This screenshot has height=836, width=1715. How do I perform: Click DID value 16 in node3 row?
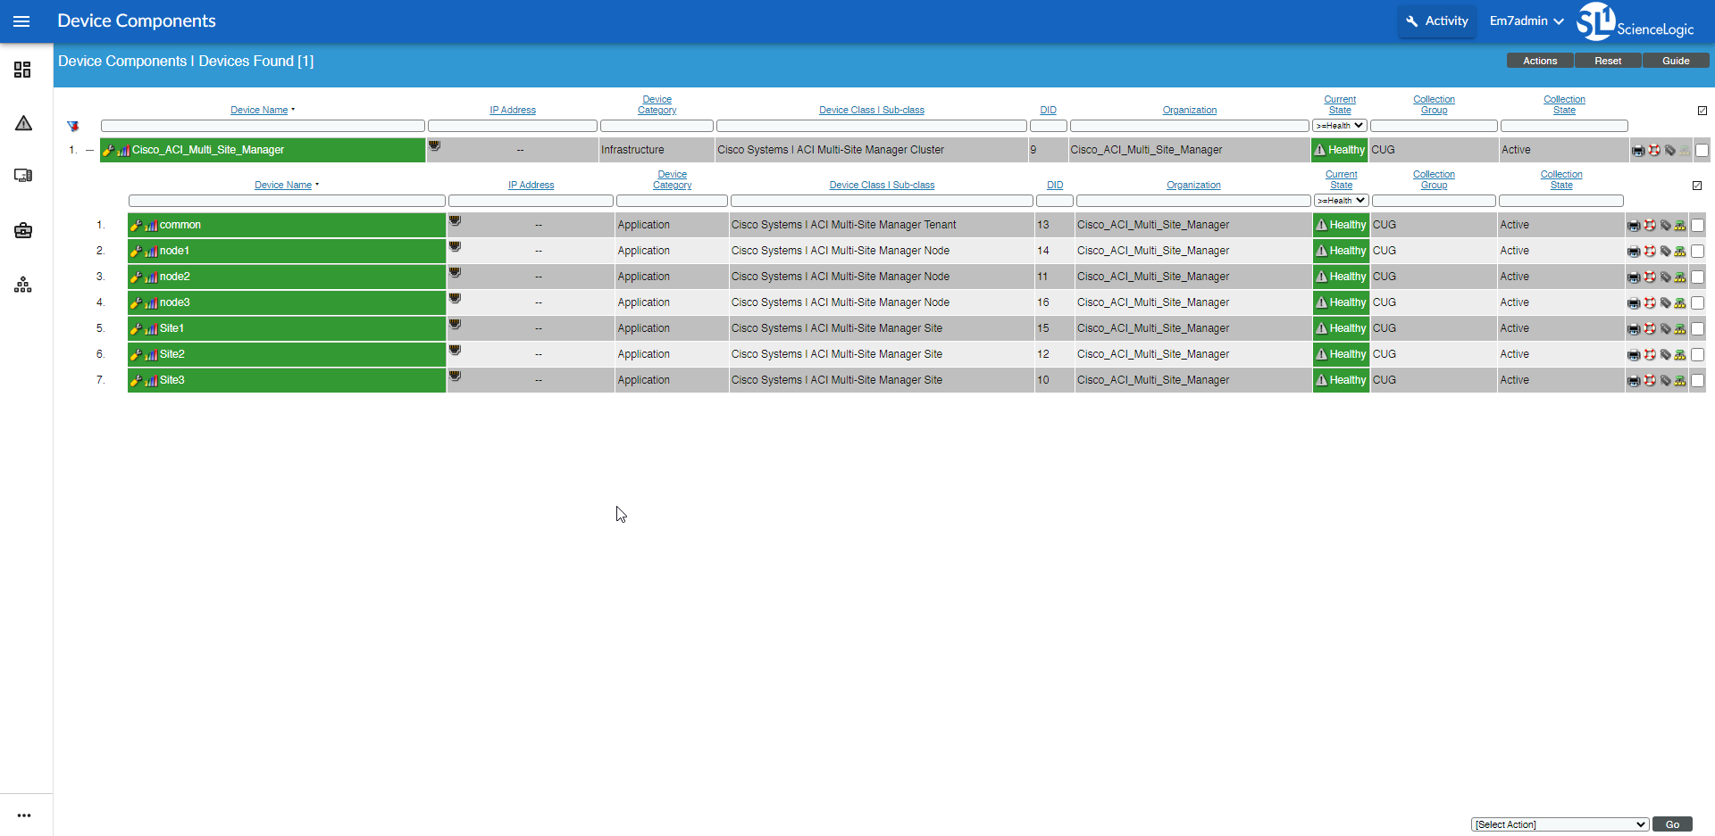coord(1043,302)
